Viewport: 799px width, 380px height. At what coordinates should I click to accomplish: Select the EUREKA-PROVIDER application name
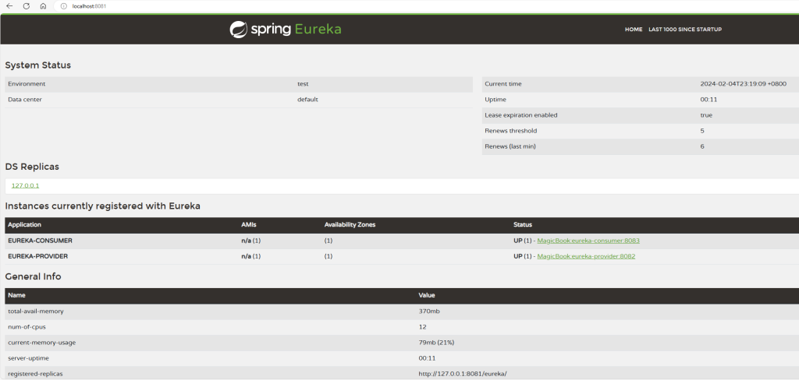coord(38,256)
